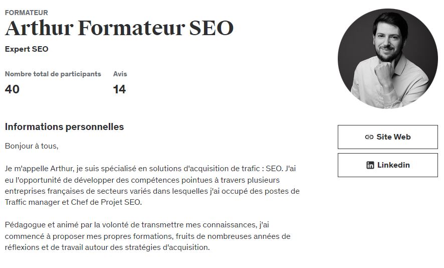
Task: Click the "Bonjour à tous," greeting line
Action: click(x=32, y=146)
